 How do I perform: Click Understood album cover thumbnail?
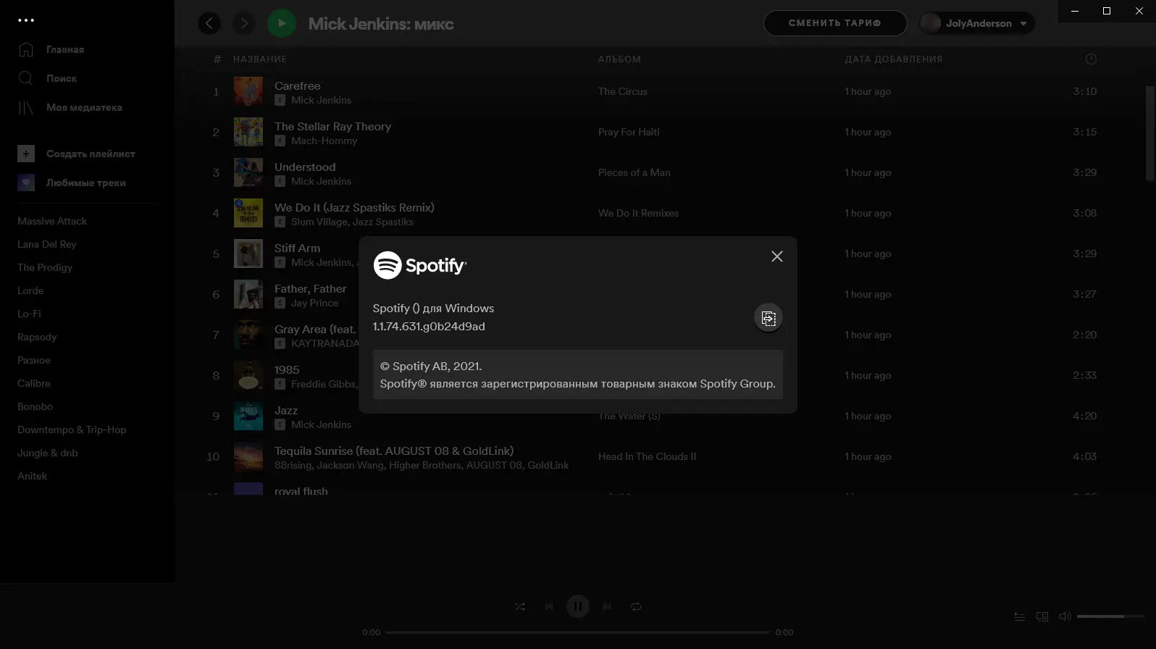pyautogui.click(x=248, y=172)
